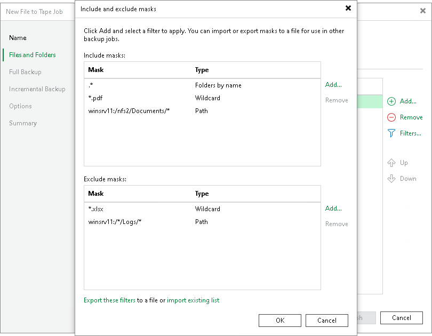This screenshot has width=432, height=336.
Task: Click Mask column header in Exclude masks
Action: coord(96,194)
